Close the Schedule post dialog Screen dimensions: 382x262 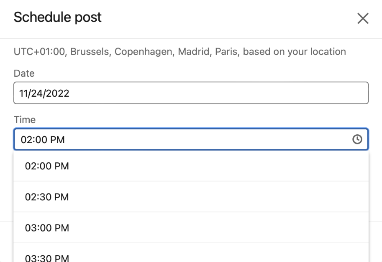point(362,18)
